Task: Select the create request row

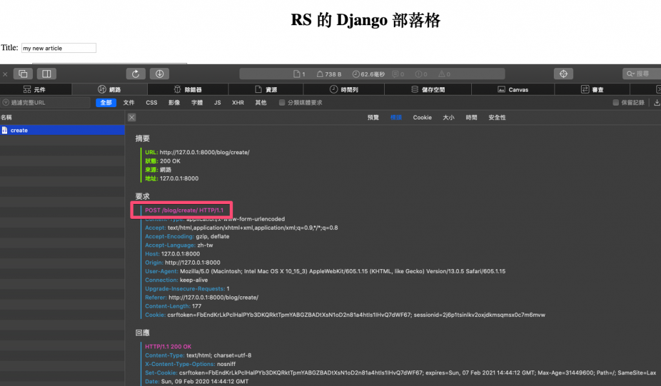Action: tap(63, 130)
